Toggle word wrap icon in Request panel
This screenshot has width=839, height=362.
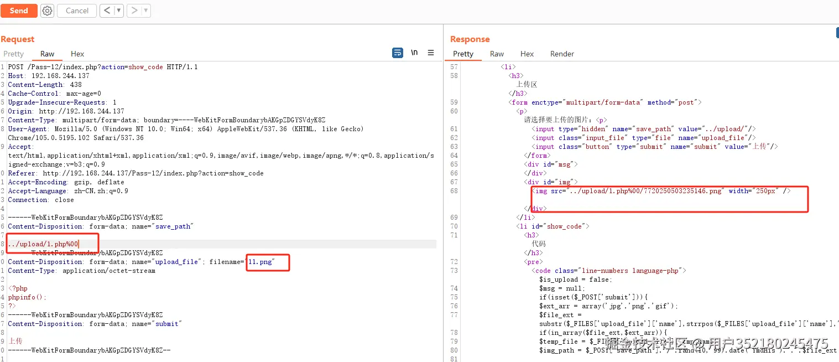(398, 53)
